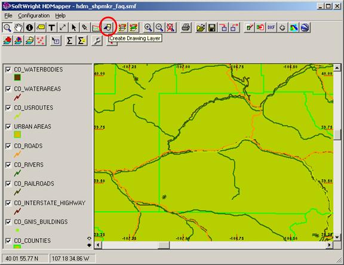This screenshot has width=344, height=265.
Task: Open the File menu
Action: (8, 16)
